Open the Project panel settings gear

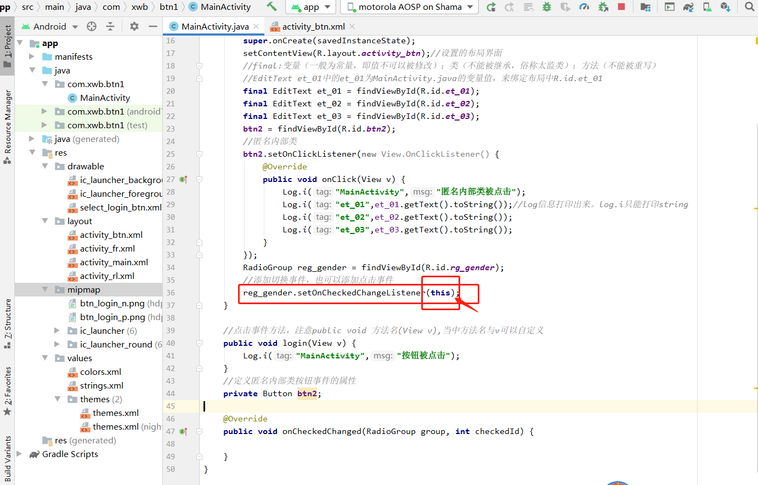134,26
